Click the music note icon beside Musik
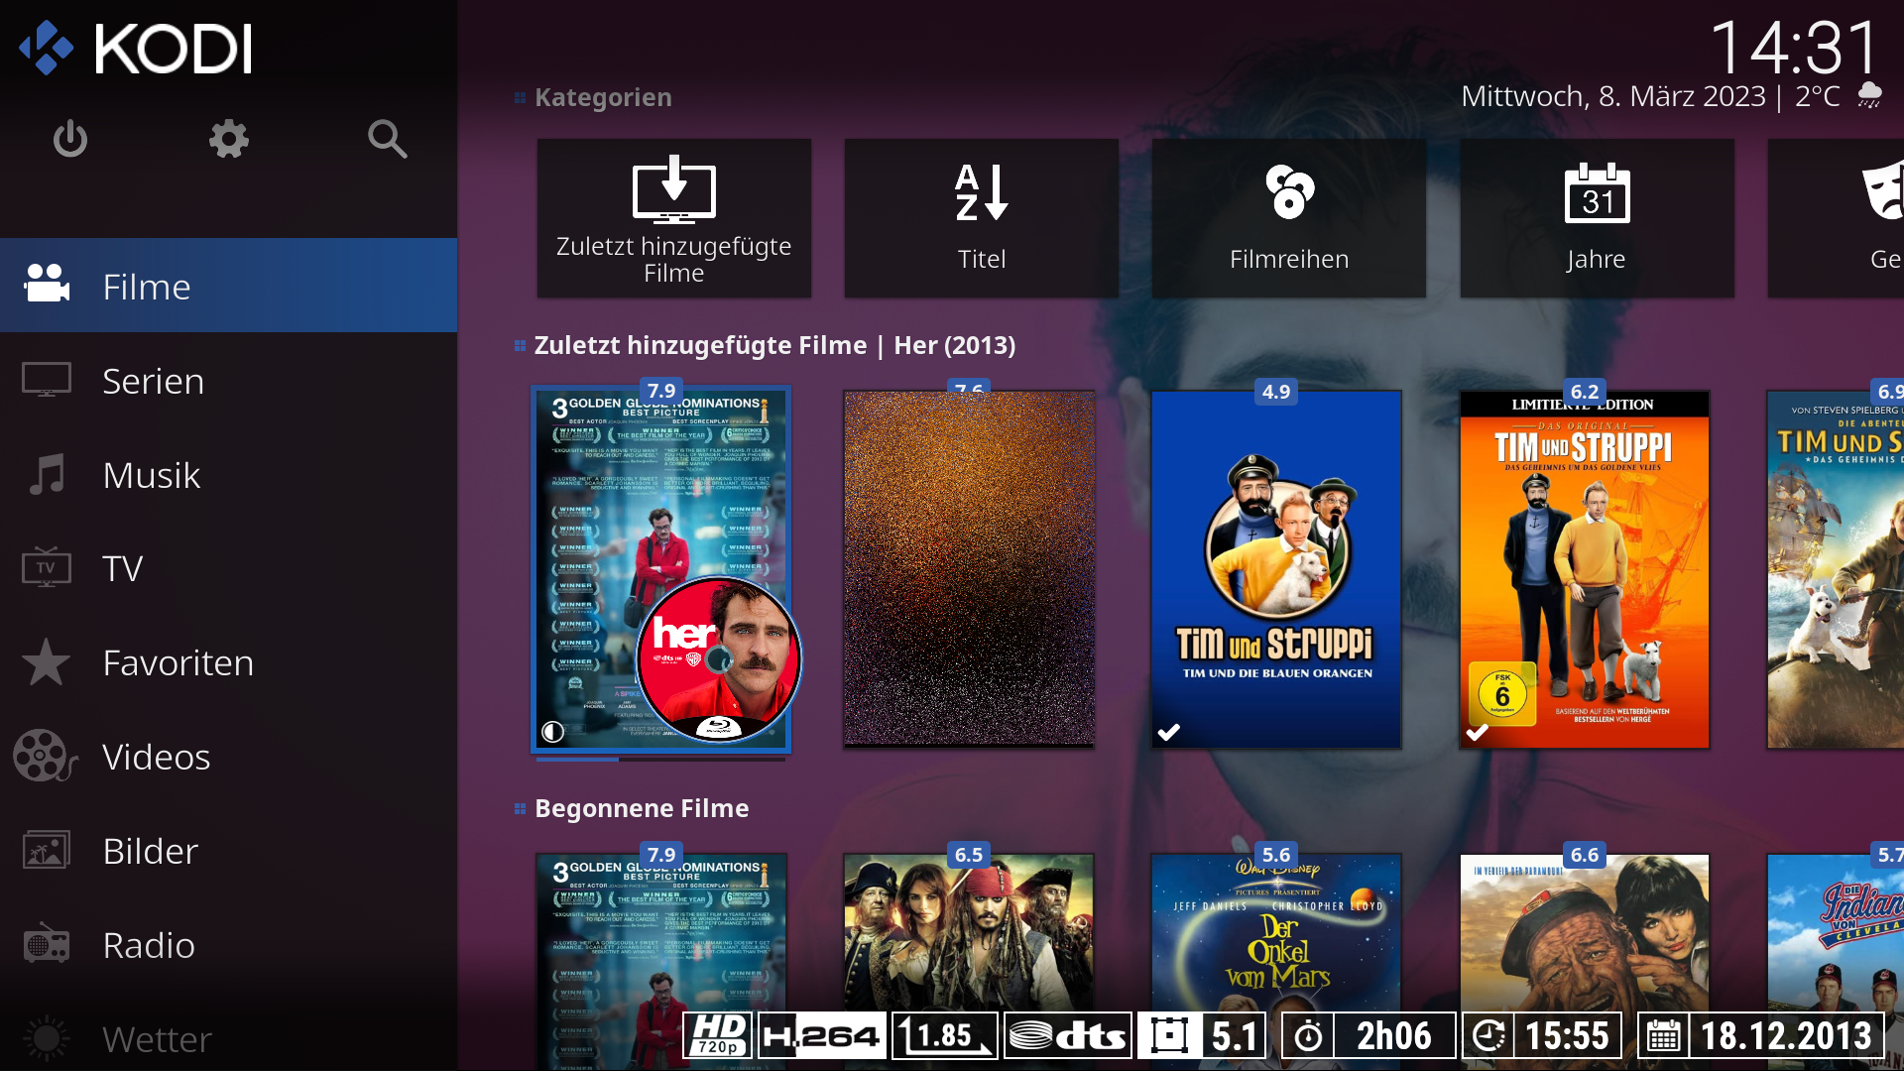This screenshot has width=1904, height=1071. tap(47, 474)
